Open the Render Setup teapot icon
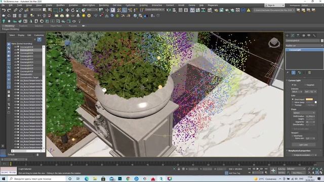Screen dimensions: 324x182 point(216,10)
